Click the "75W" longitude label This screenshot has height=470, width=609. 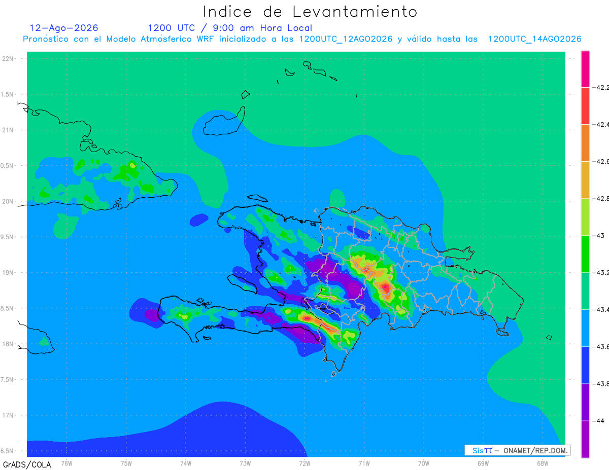click(x=126, y=463)
